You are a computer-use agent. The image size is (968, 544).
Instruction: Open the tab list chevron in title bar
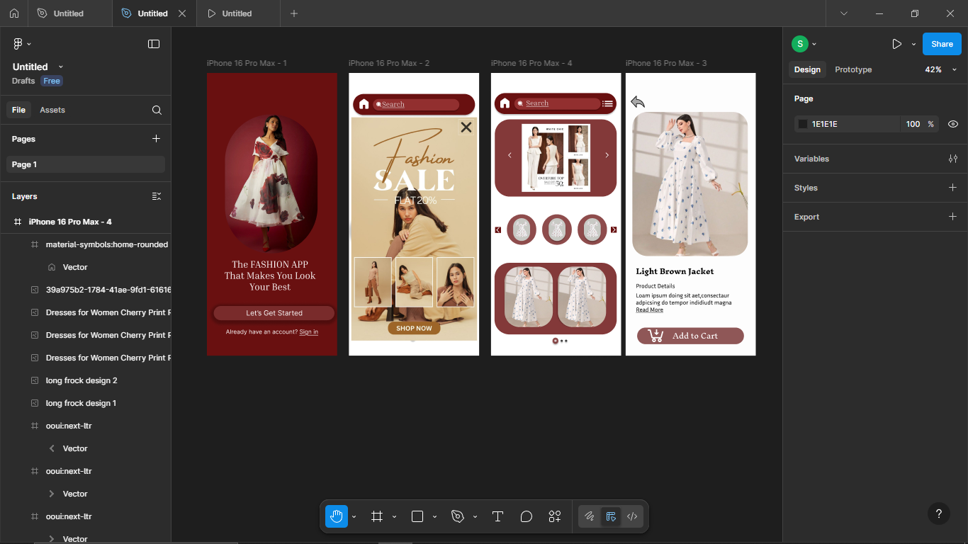[x=843, y=13]
